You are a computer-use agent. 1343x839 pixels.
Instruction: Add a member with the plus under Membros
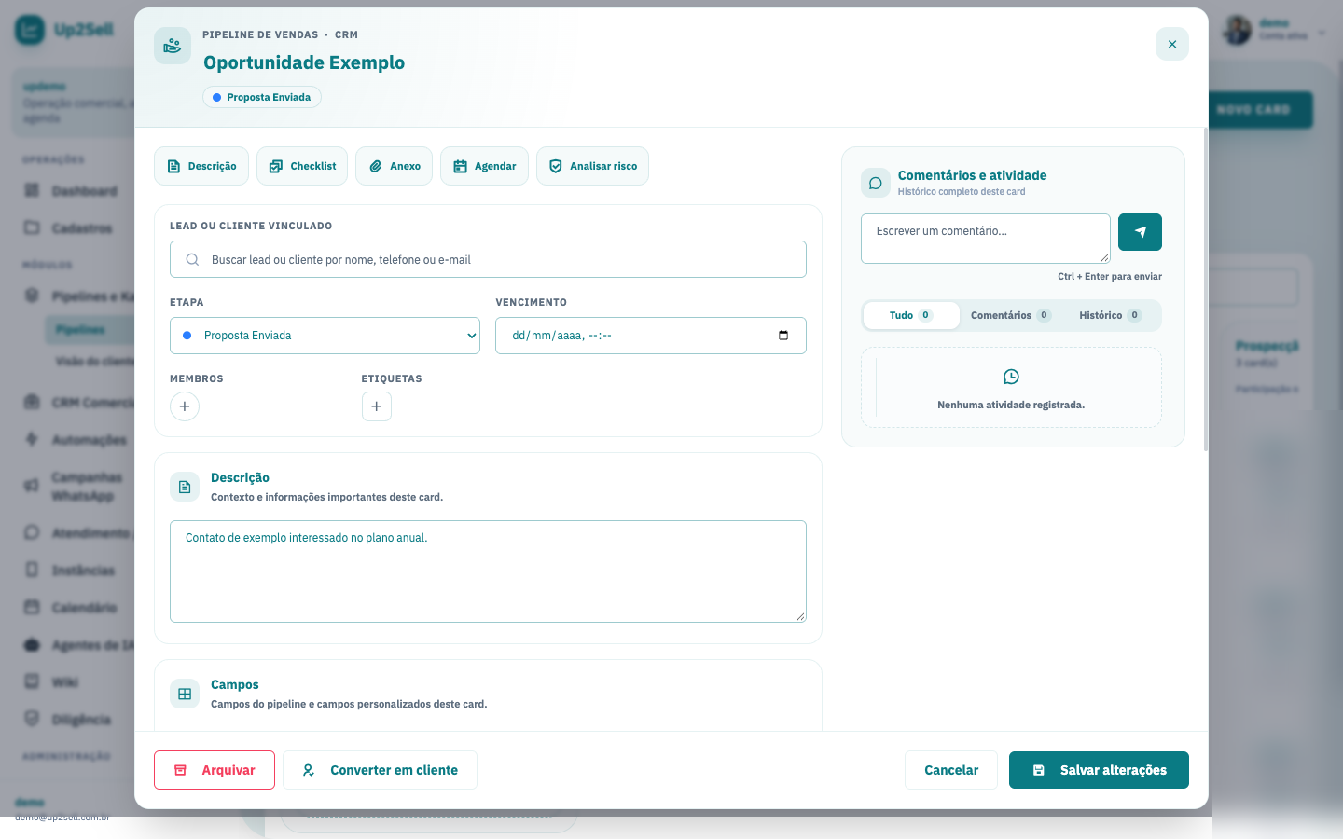pos(185,406)
